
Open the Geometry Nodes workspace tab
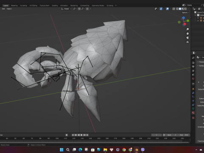coord(98,6)
